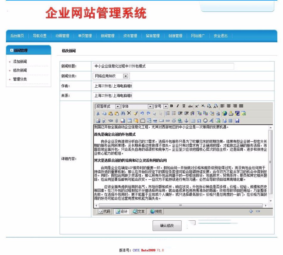Viewport: 283px width, 255px height.
Task: Open the 段落样式 paragraph style dropdown
Action: tap(108, 107)
